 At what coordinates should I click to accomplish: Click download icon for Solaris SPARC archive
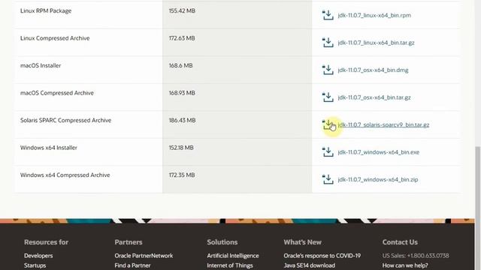point(328,124)
